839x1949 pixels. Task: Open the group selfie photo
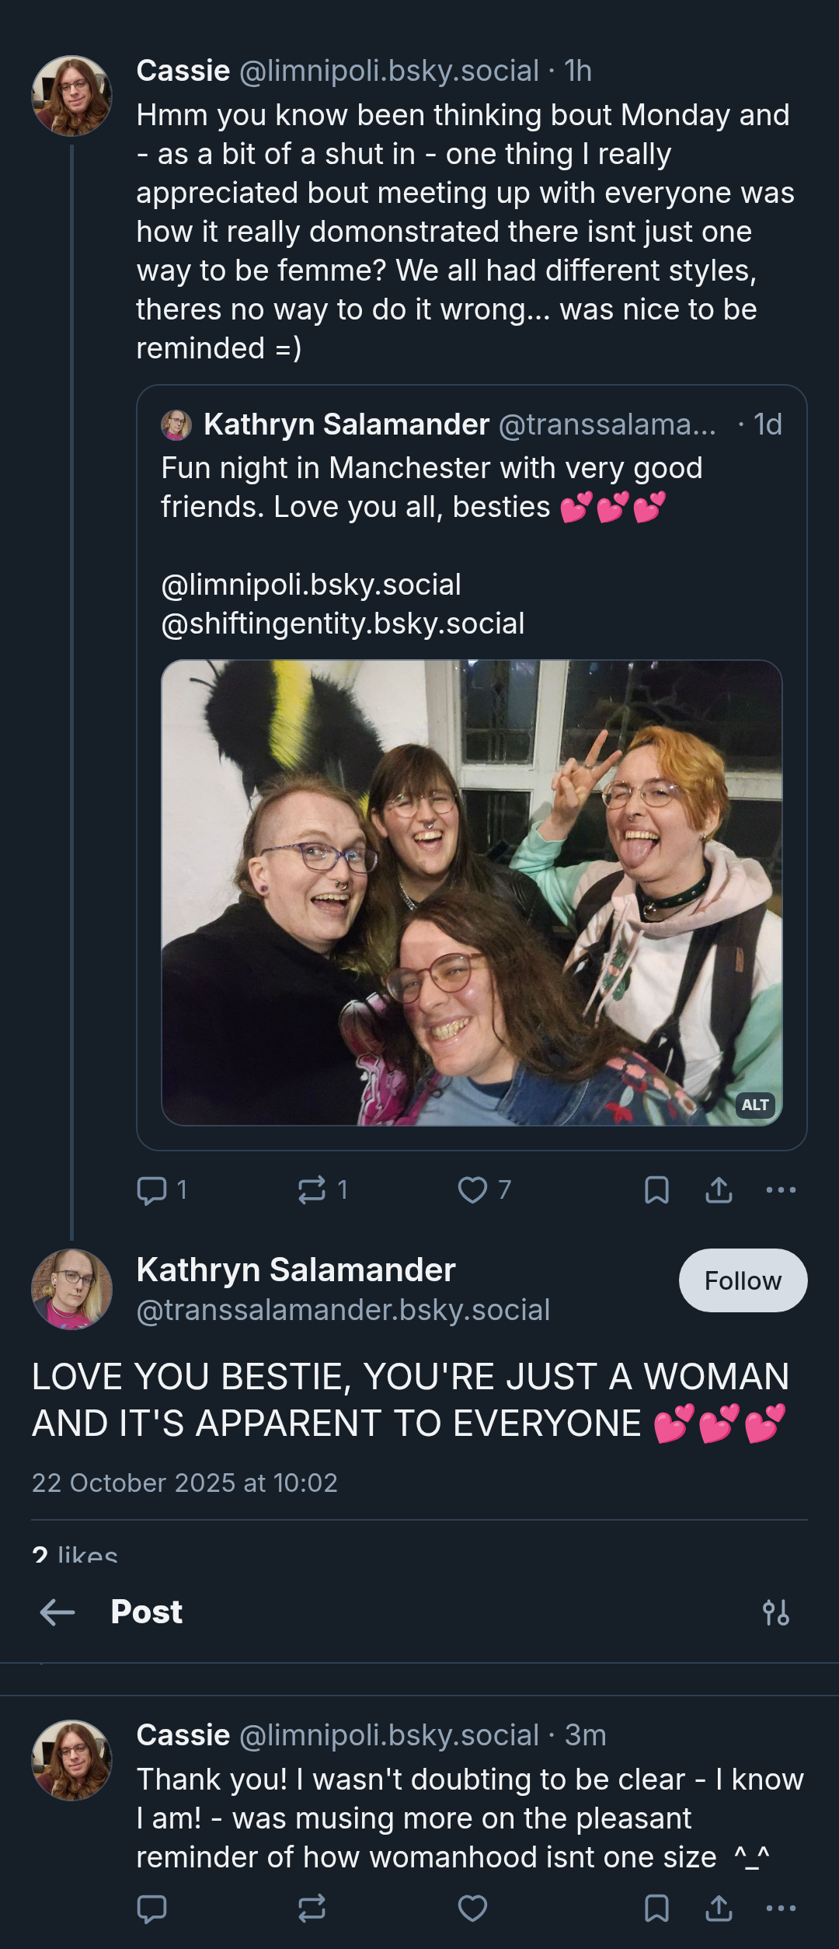(x=472, y=892)
